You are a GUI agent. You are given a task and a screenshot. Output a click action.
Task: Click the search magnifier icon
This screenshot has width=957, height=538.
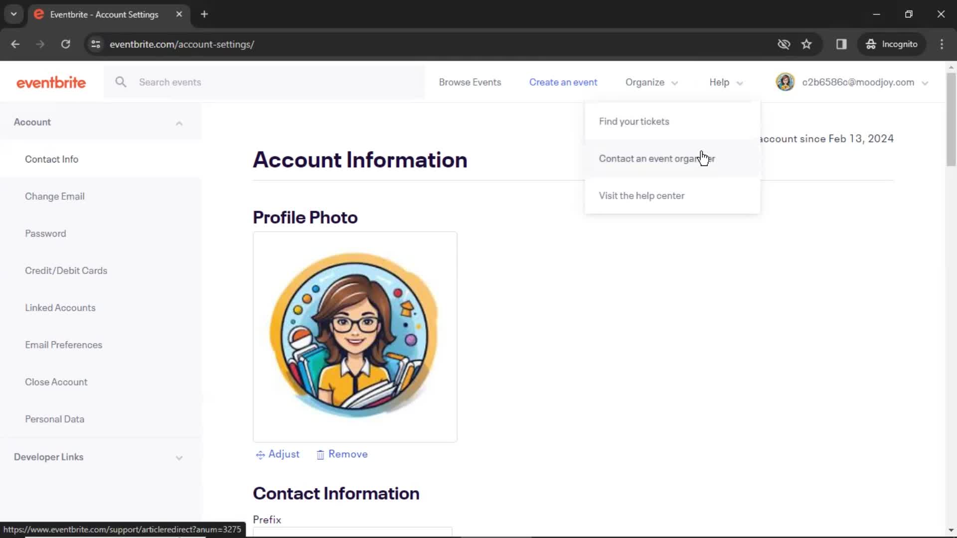click(x=120, y=82)
